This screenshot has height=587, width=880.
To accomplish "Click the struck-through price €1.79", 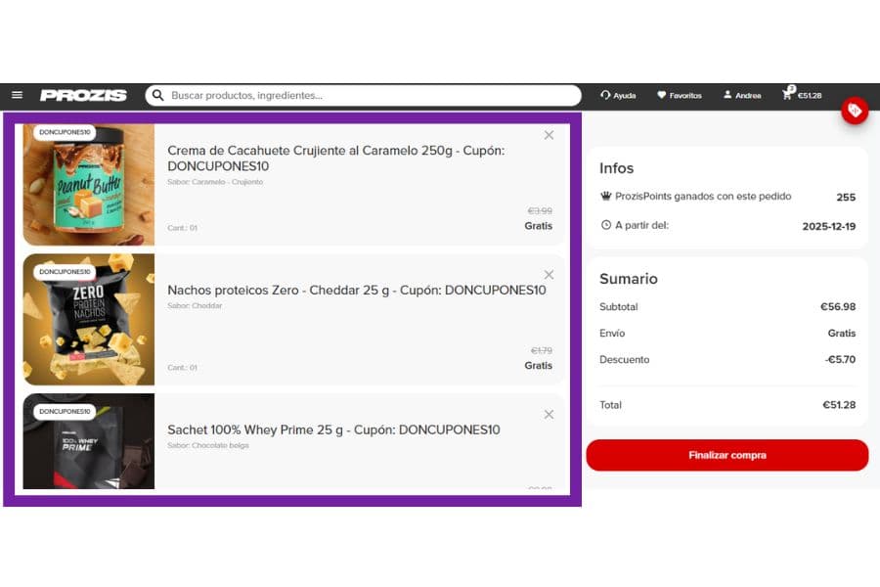I will (542, 350).
